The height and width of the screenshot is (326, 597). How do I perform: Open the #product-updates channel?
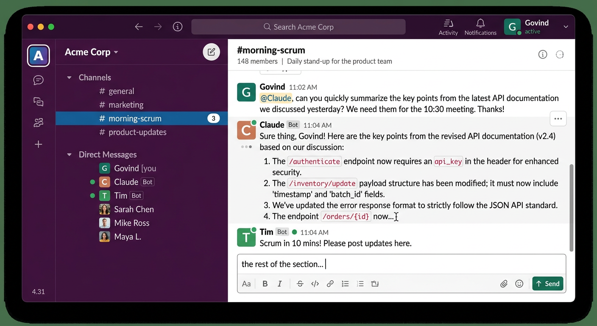[x=137, y=132]
